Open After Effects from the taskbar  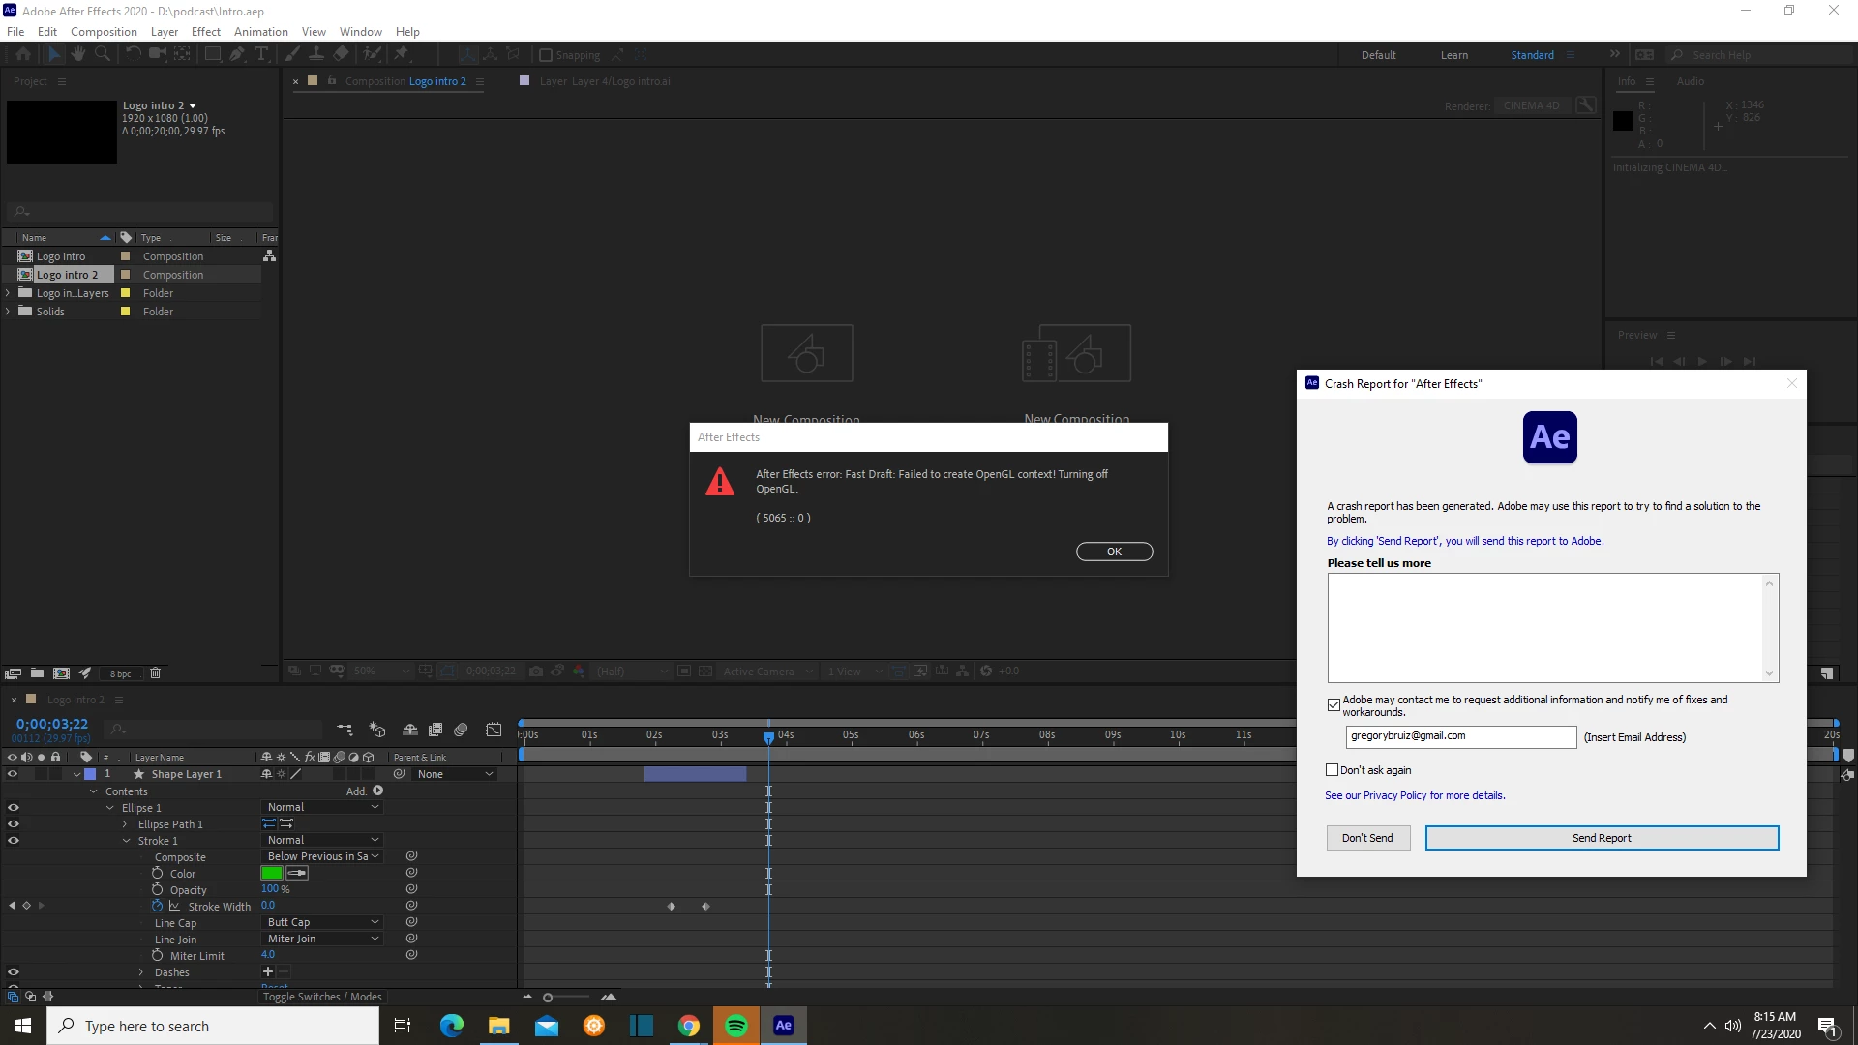(783, 1026)
